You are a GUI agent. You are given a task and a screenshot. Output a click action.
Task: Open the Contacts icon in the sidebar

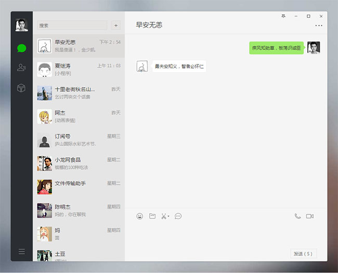coord(21,67)
